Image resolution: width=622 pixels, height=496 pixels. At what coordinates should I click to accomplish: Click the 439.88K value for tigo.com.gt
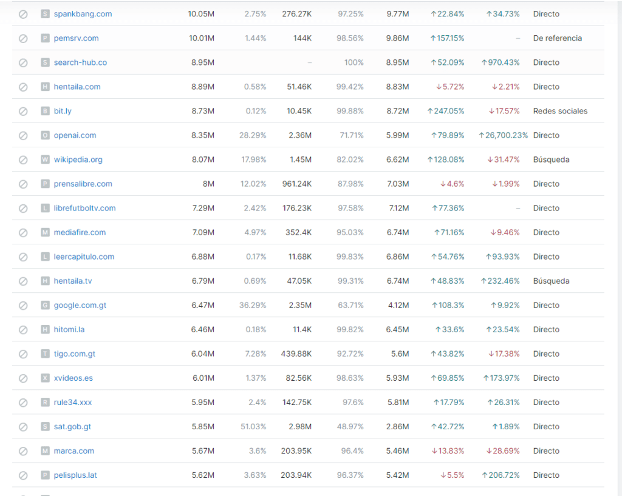tap(296, 354)
